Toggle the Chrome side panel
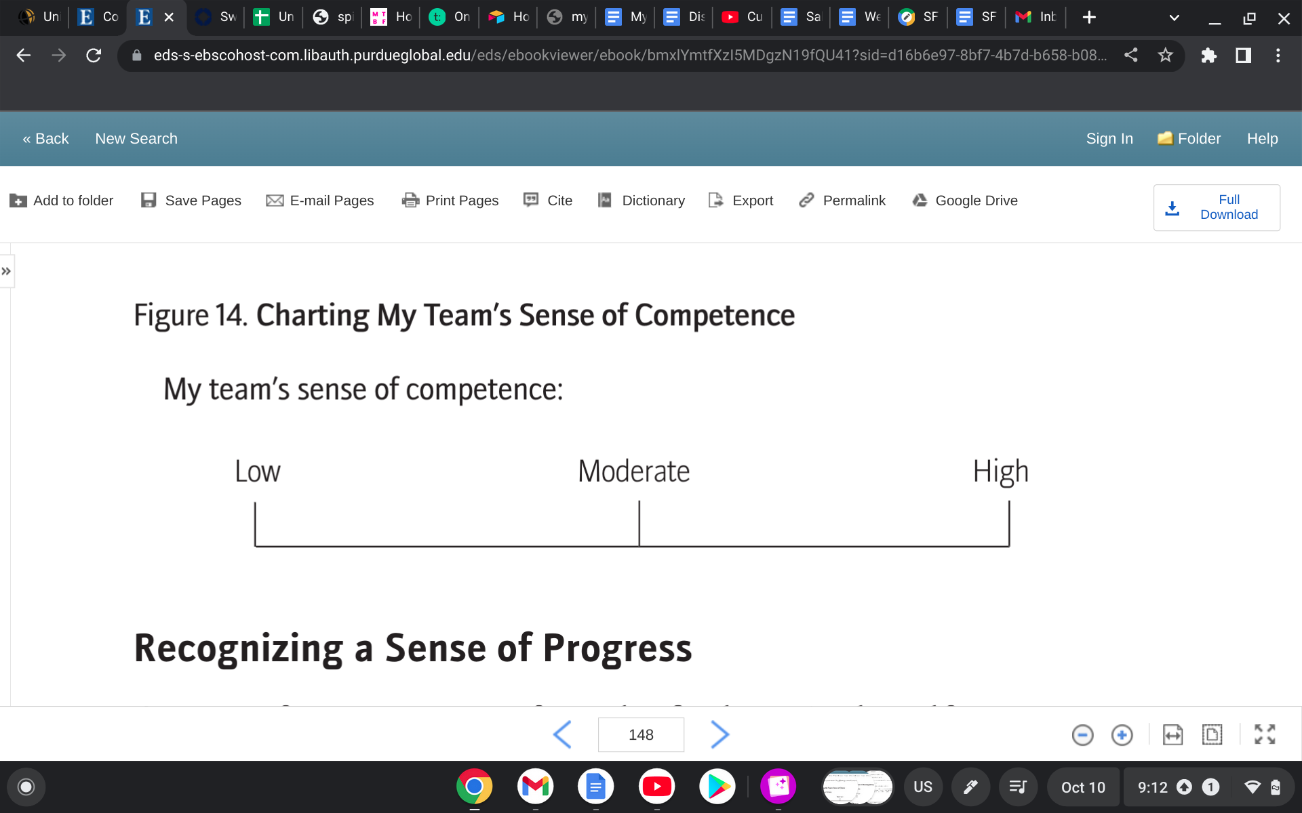 (1243, 56)
